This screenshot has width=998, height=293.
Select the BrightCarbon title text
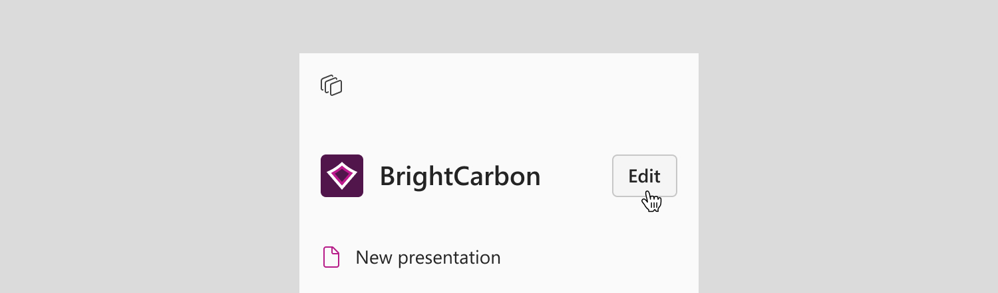click(460, 176)
